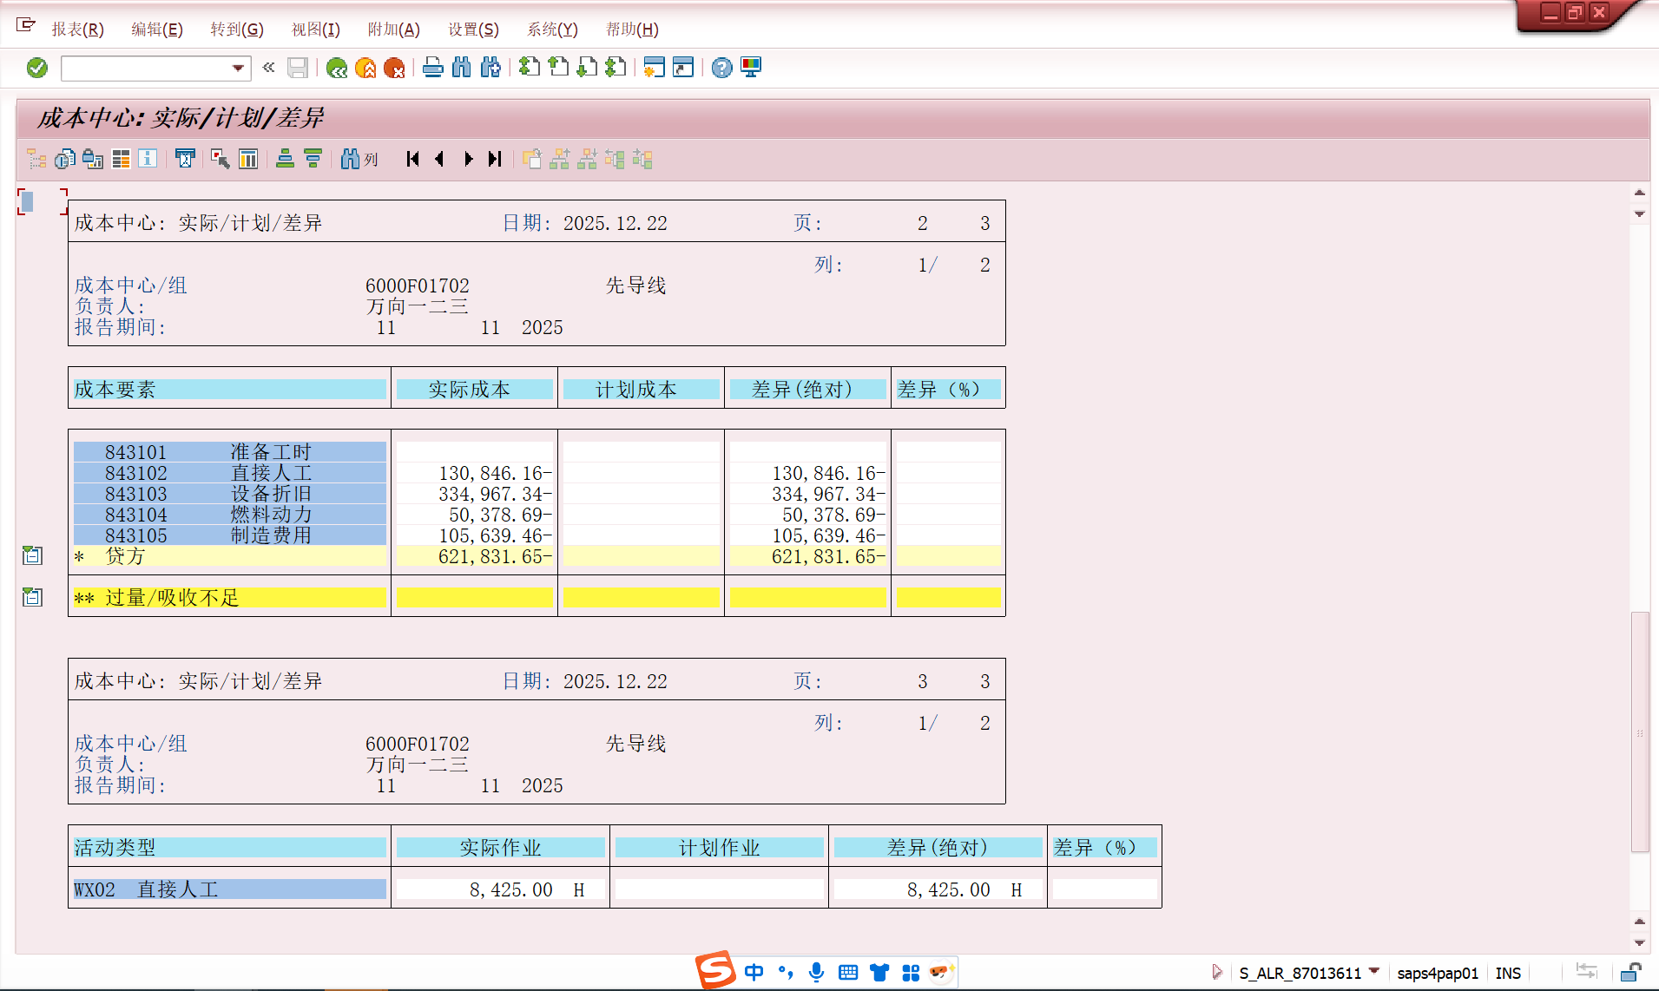Click the green Back arrow icon
The height and width of the screenshot is (991, 1659).
pyautogui.click(x=337, y=68)
